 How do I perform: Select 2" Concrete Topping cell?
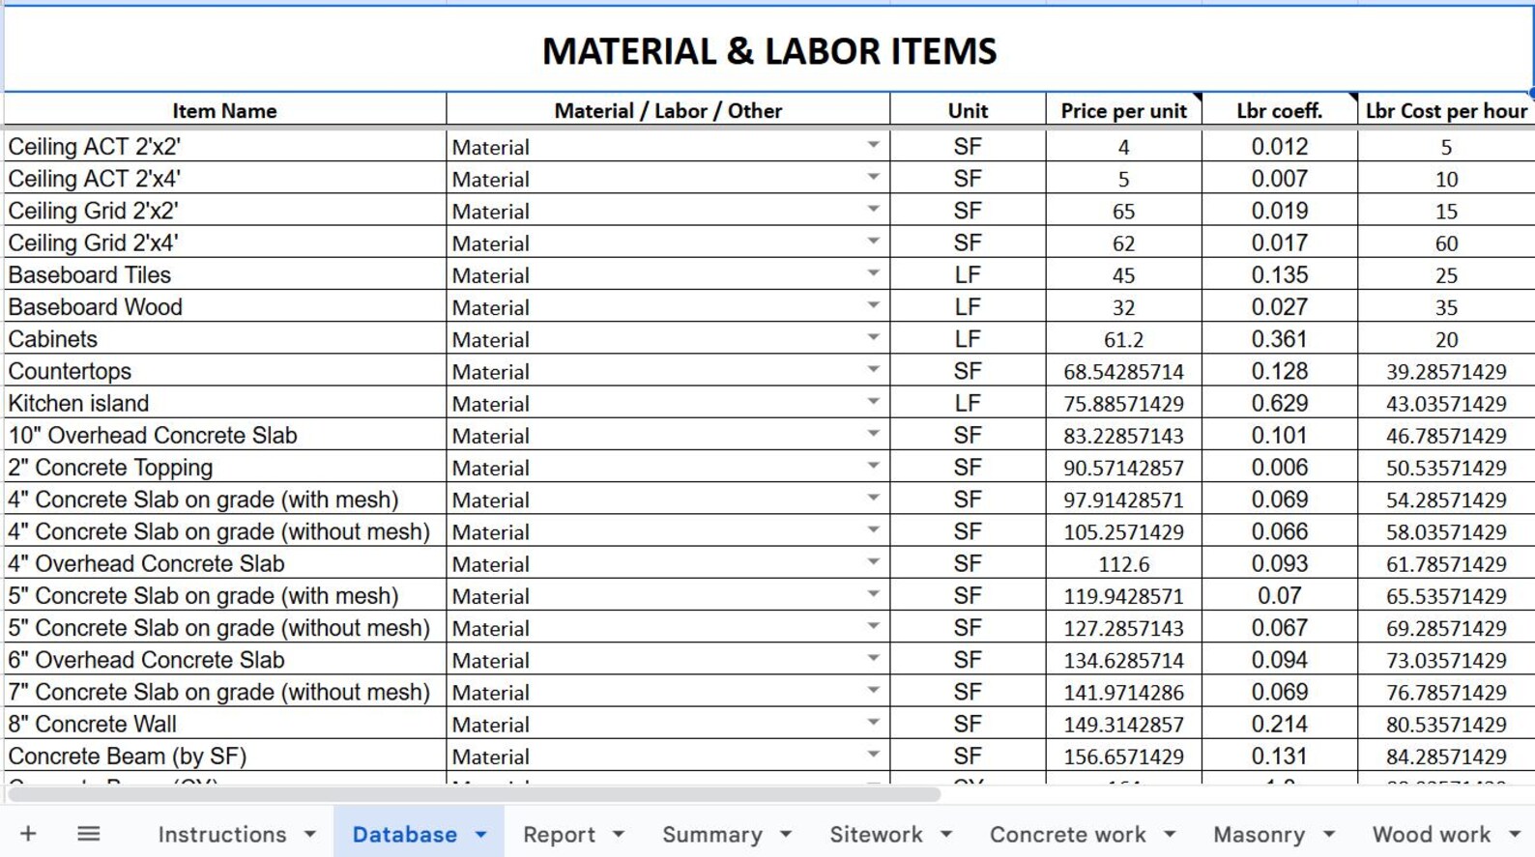click(x=224, y=467)
